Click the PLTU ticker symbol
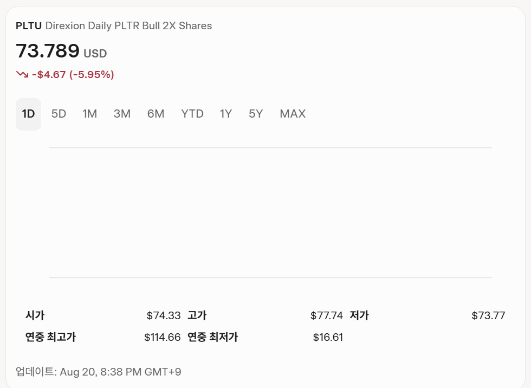Screen dimensions: 531x388 (29, 25)
